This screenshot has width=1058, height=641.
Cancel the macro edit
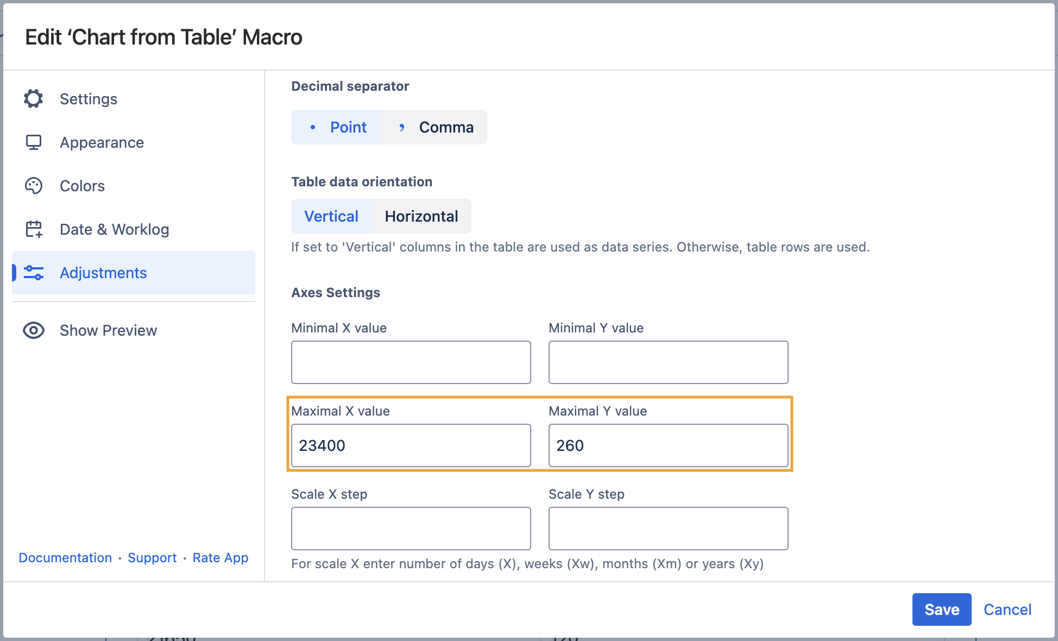pos(1007,609)
